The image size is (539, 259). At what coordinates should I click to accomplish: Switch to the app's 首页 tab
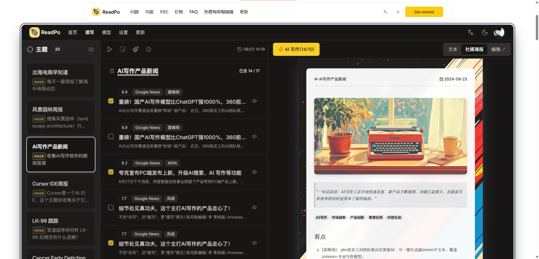coord(73,32)
